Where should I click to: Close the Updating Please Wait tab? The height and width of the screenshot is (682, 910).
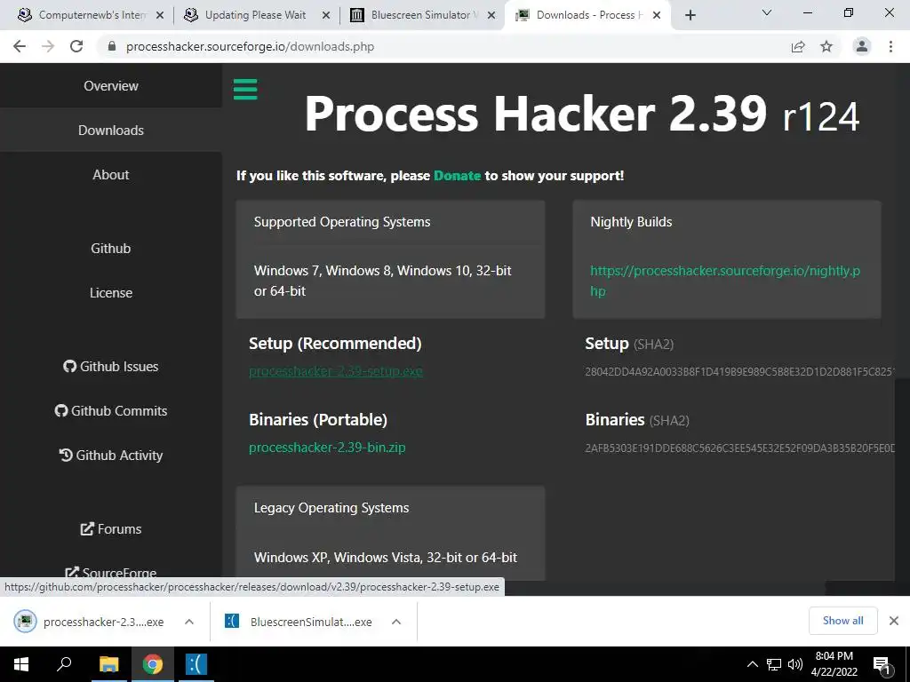point(326,15)
